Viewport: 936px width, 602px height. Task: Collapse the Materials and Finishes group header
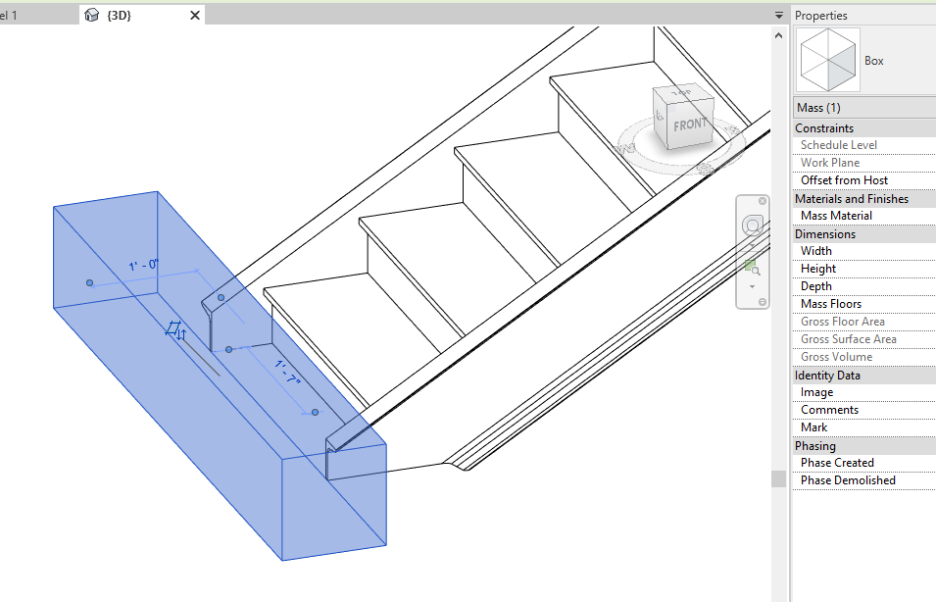[x=864, y=199]
